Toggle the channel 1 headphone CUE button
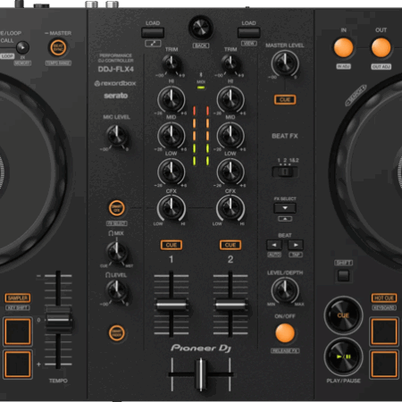This screenshot has width=402, height=402. [x=172, y=245]
